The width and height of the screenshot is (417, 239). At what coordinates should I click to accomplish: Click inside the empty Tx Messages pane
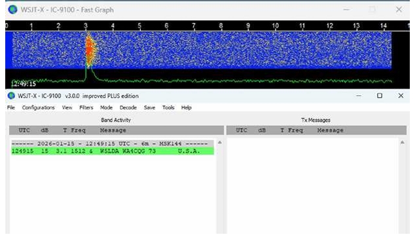312,185
